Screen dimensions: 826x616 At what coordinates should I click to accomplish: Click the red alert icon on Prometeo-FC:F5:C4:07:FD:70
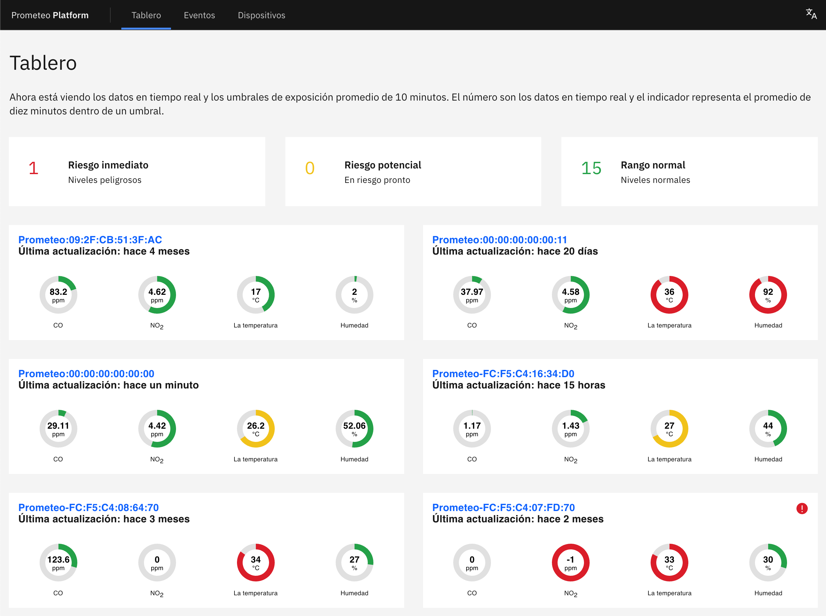pyautogui.click(x=802, y=508)
